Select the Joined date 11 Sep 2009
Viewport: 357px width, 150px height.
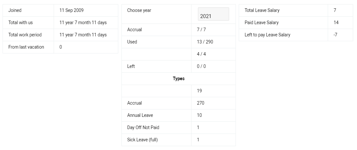point(71,10)
